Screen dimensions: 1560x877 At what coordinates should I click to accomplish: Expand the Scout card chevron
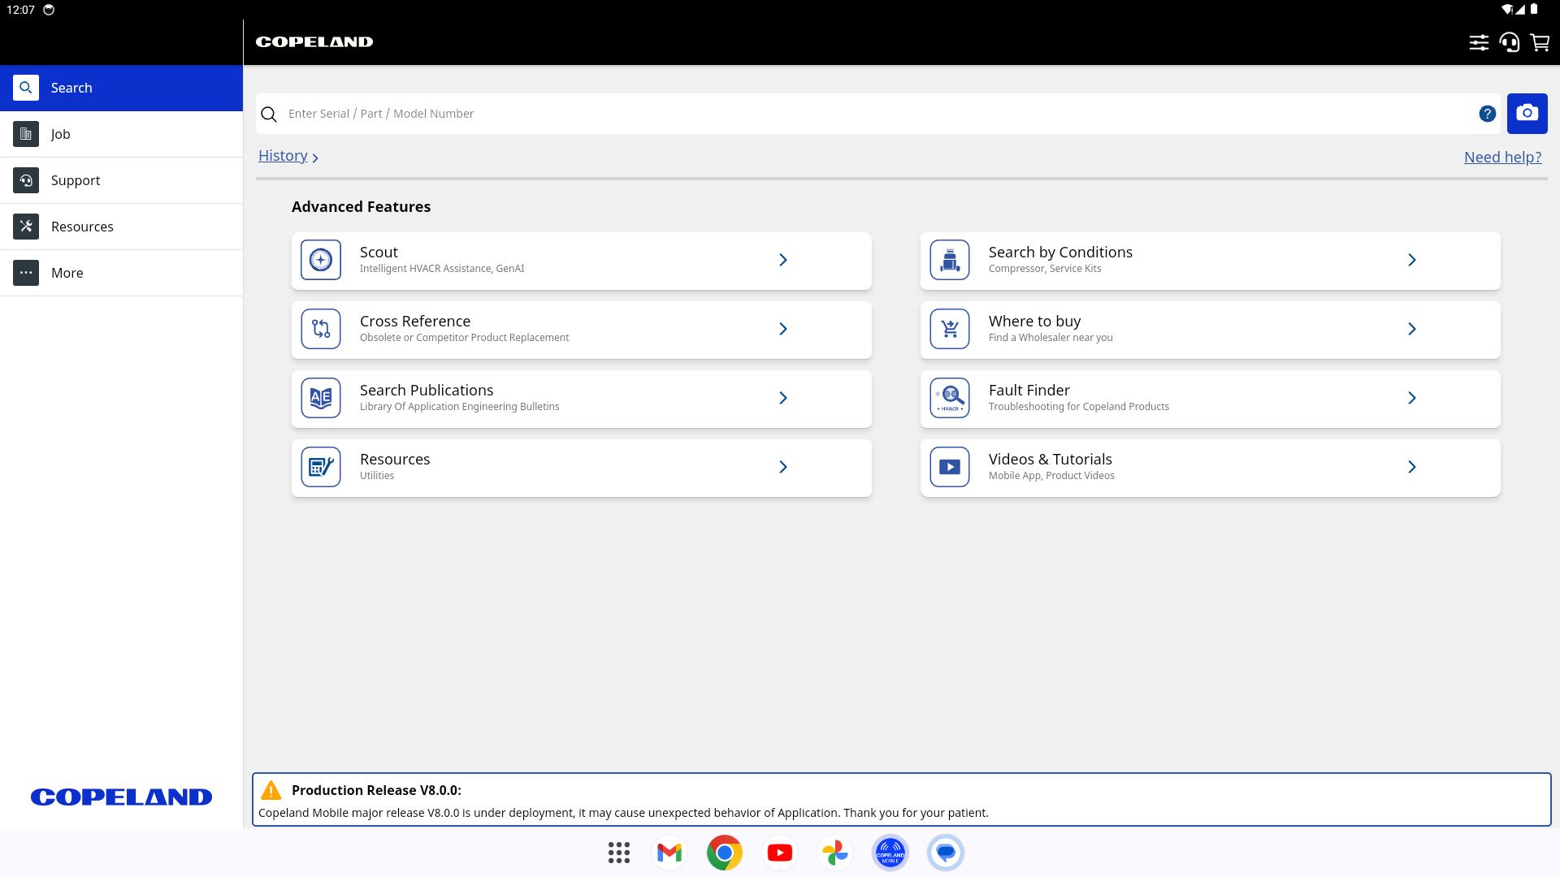point(783,260)
